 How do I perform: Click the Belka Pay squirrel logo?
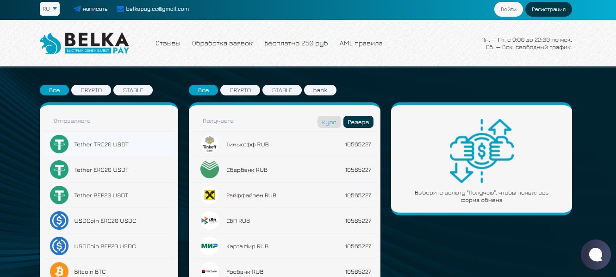point(84,43)
